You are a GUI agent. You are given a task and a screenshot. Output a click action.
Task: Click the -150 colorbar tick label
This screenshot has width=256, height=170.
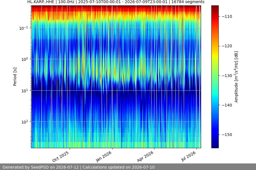tap(227, 135)
